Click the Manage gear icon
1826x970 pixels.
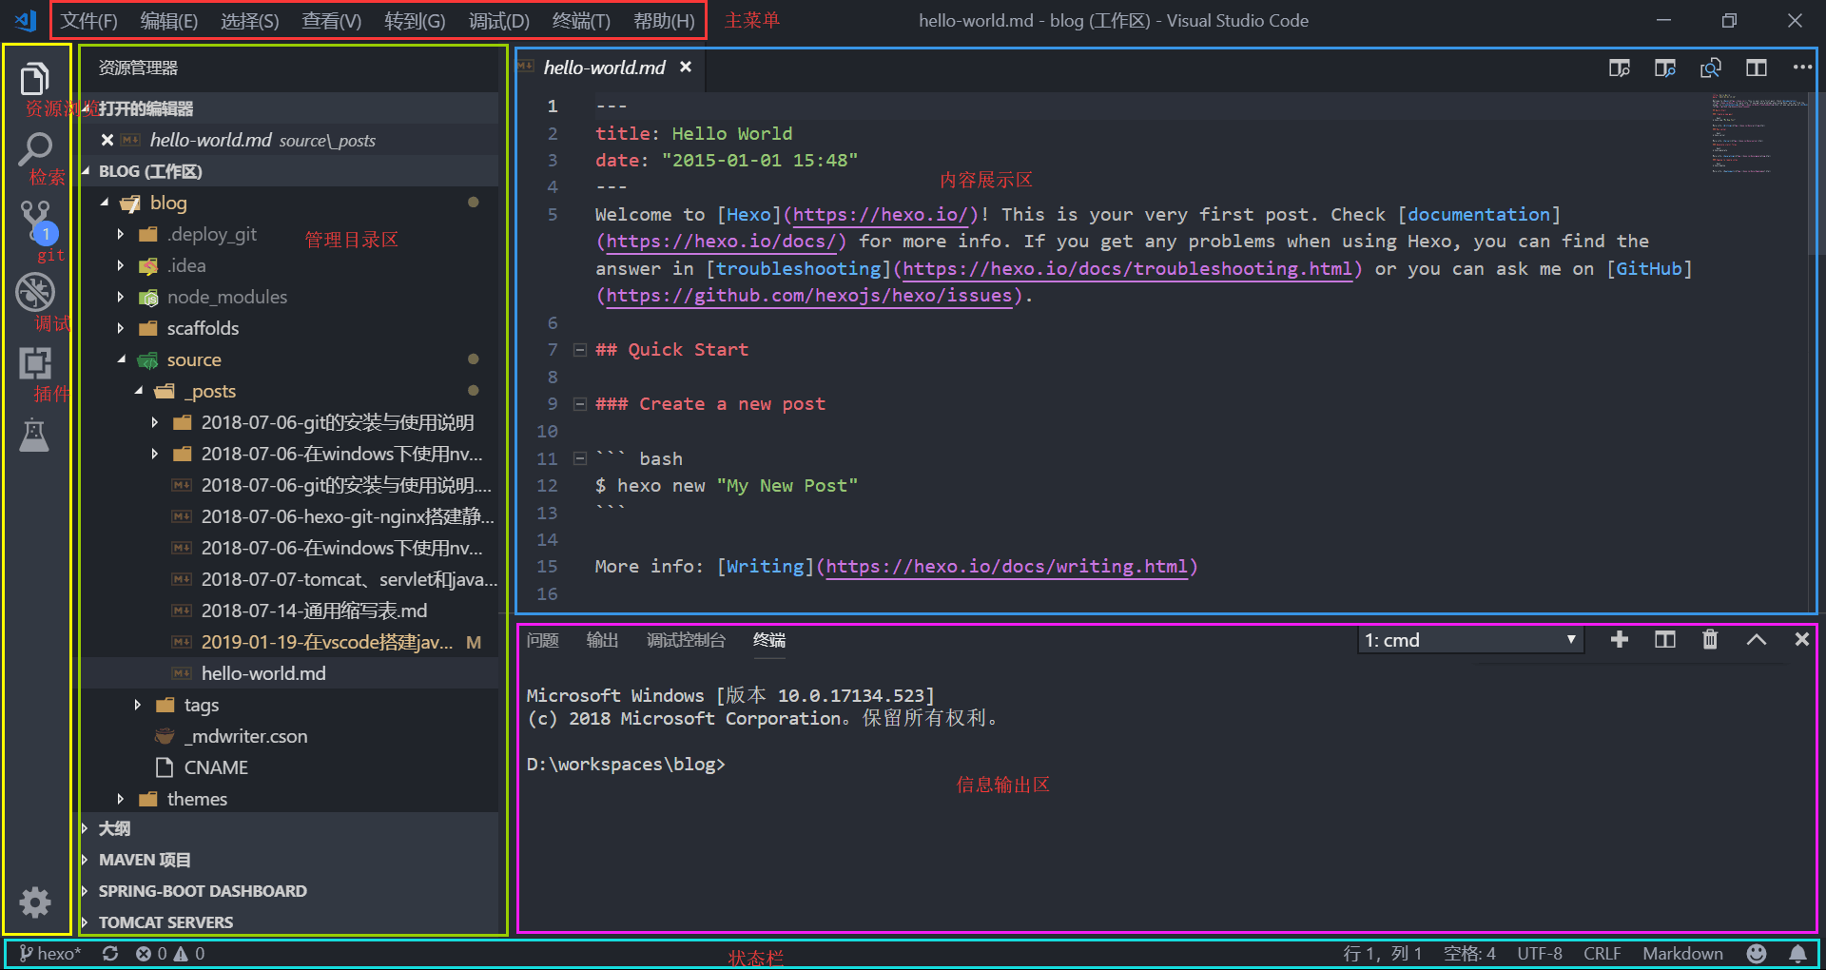(x=35, y=902)
